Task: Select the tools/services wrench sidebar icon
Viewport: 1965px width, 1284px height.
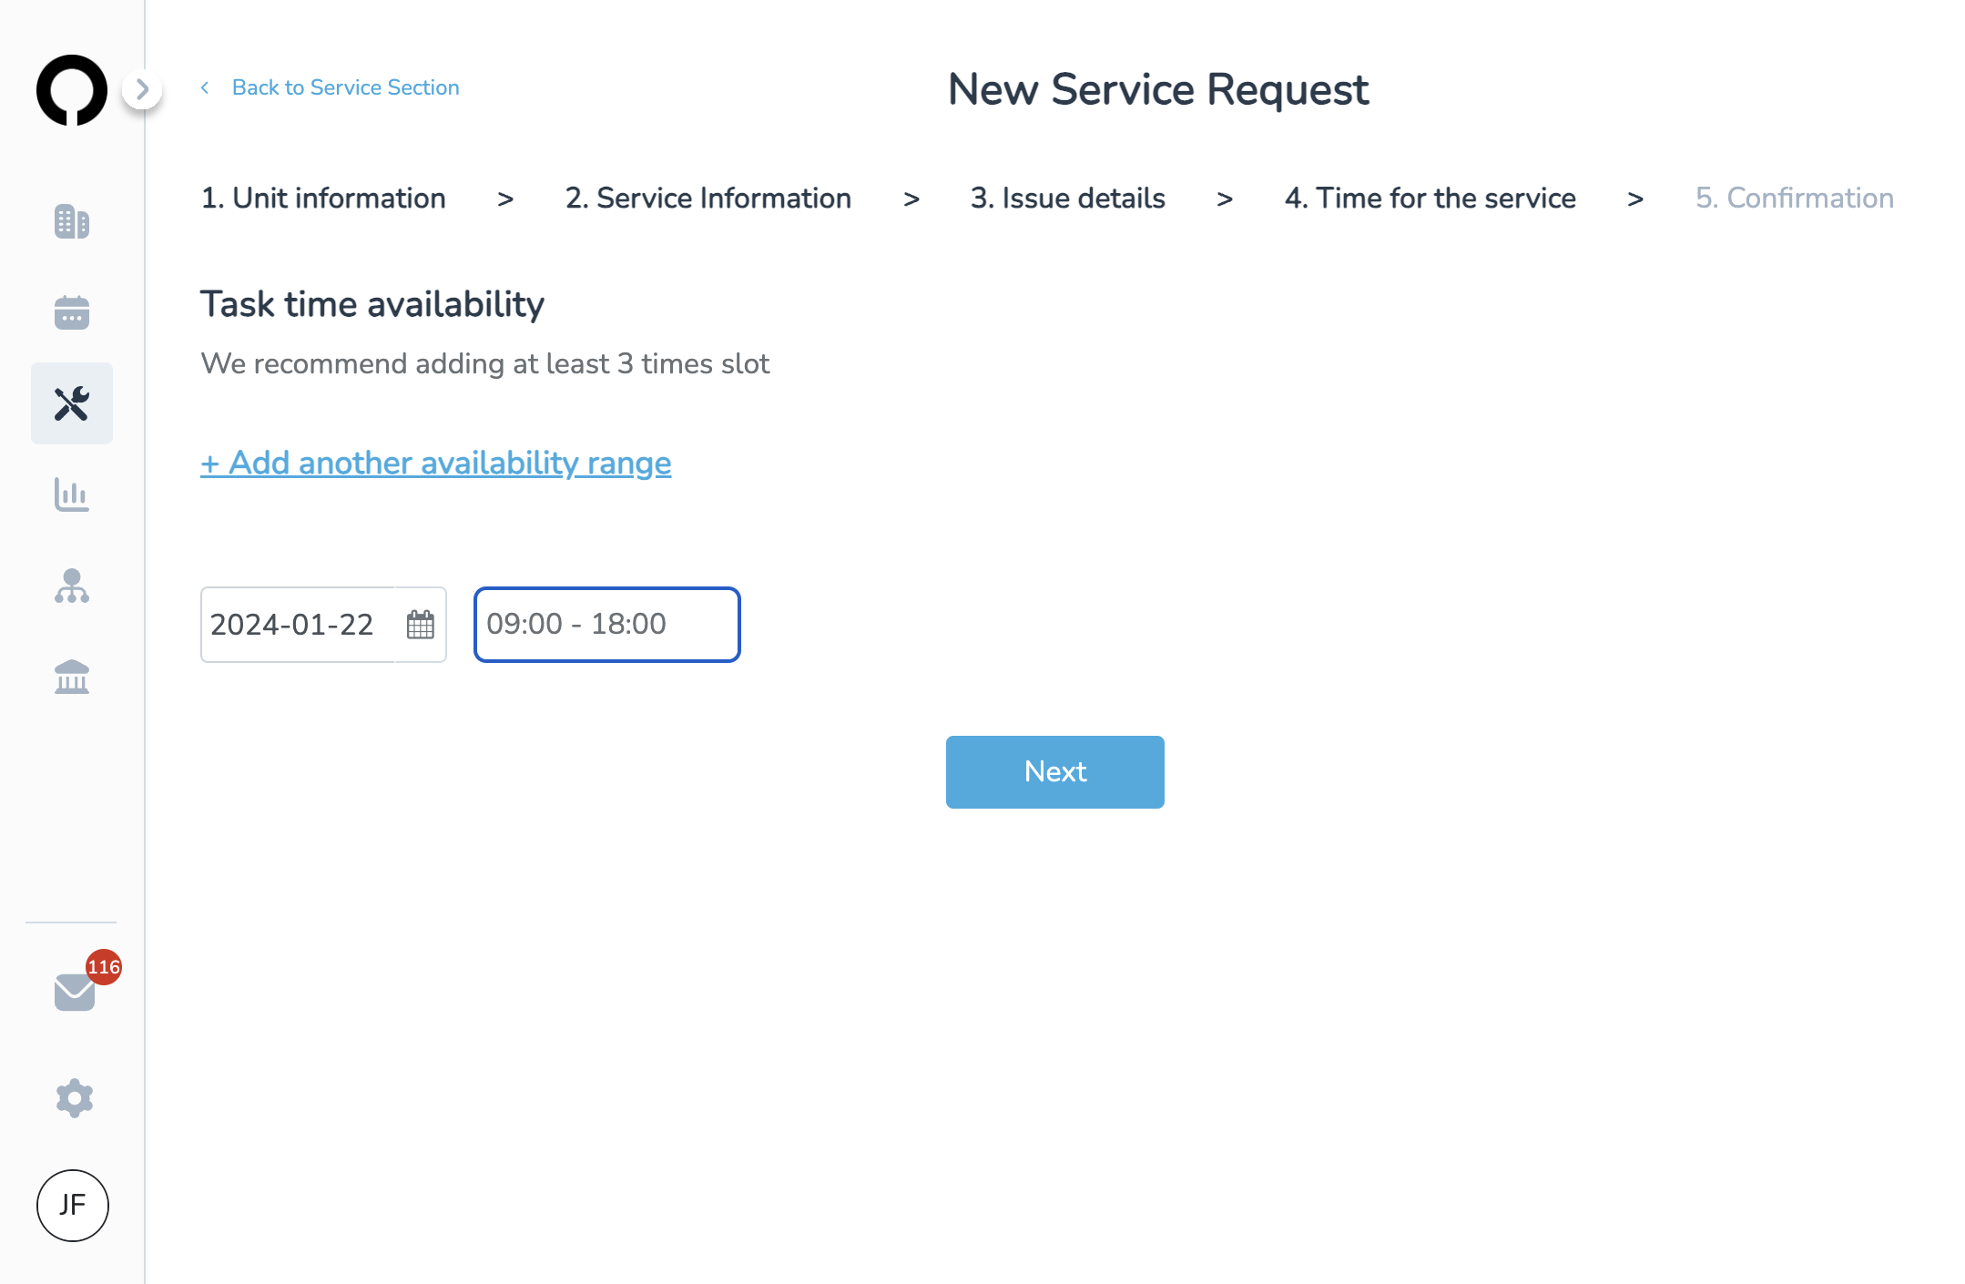Action: point(72,403)
